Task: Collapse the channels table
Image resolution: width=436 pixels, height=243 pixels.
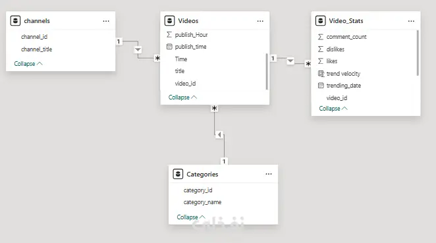Action: [28, 64]
